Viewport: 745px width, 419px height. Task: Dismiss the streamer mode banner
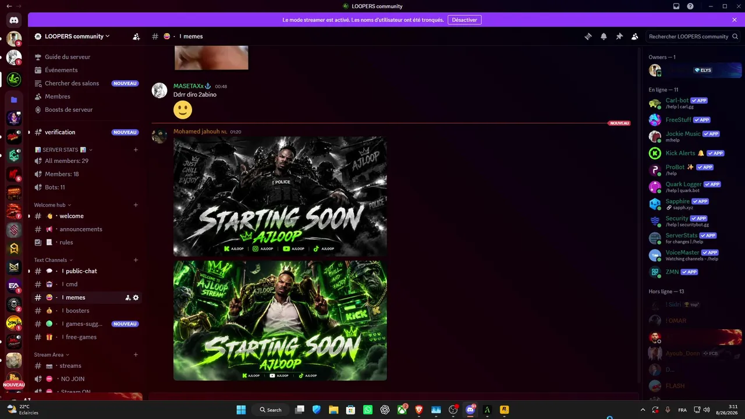point(735,20)
